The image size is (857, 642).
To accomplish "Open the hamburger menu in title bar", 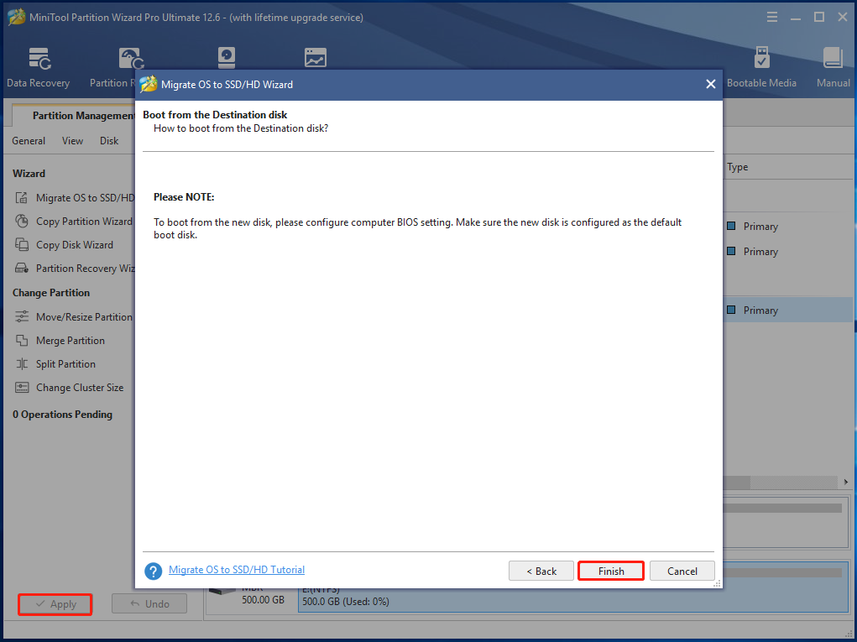I will (771, 17).
